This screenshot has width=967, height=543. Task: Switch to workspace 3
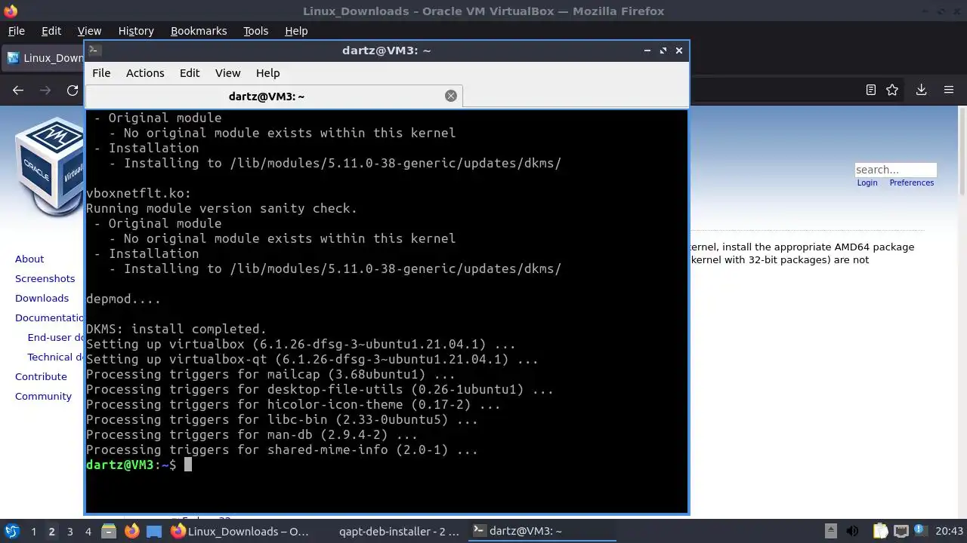tap(70, 532)
